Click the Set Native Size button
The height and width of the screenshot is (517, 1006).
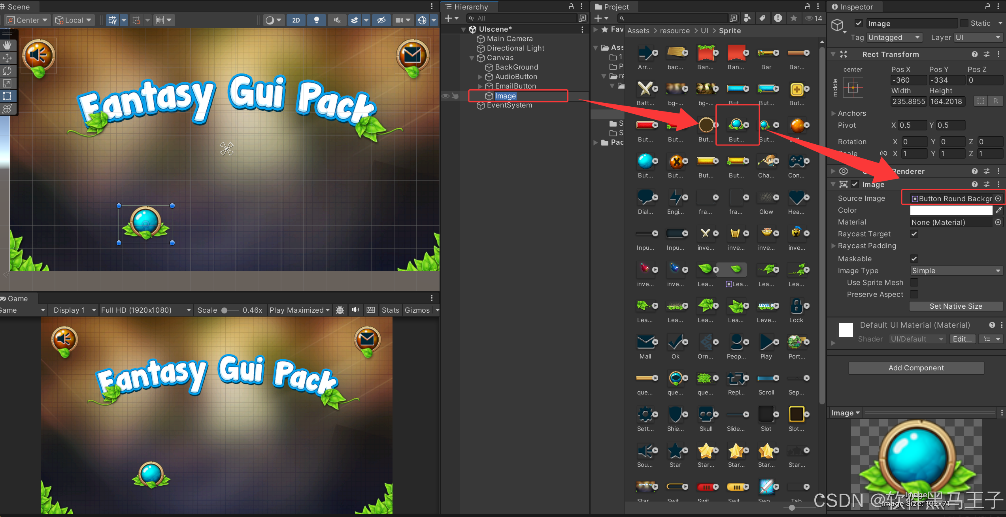pos(955,306)
